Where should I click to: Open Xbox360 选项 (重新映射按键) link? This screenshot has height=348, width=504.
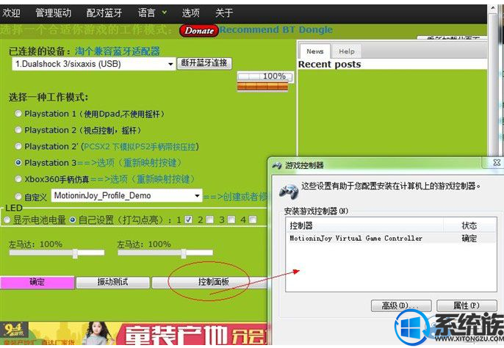[143, 179]
